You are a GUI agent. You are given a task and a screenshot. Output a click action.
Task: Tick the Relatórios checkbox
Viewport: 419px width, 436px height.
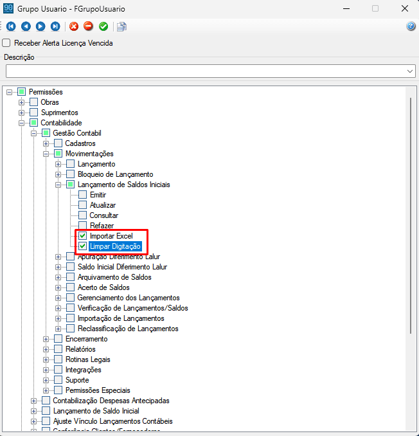[x=58, y=349]
